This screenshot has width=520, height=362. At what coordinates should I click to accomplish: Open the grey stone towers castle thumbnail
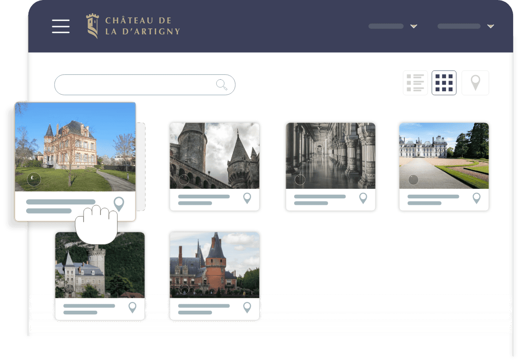tap(214, 156)
